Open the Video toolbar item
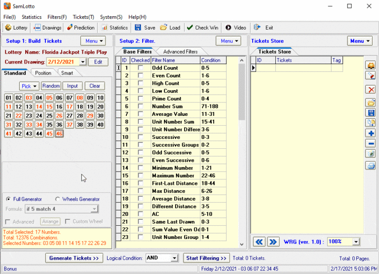The image size is (379, 274). click(x=235, y=28)
